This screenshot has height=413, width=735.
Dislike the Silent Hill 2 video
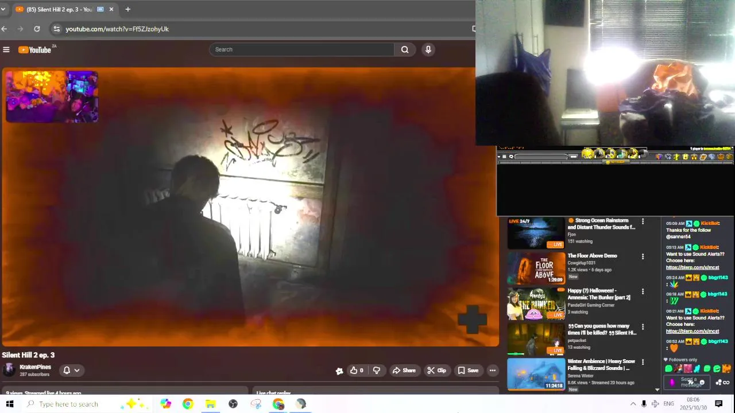[377, 371]
